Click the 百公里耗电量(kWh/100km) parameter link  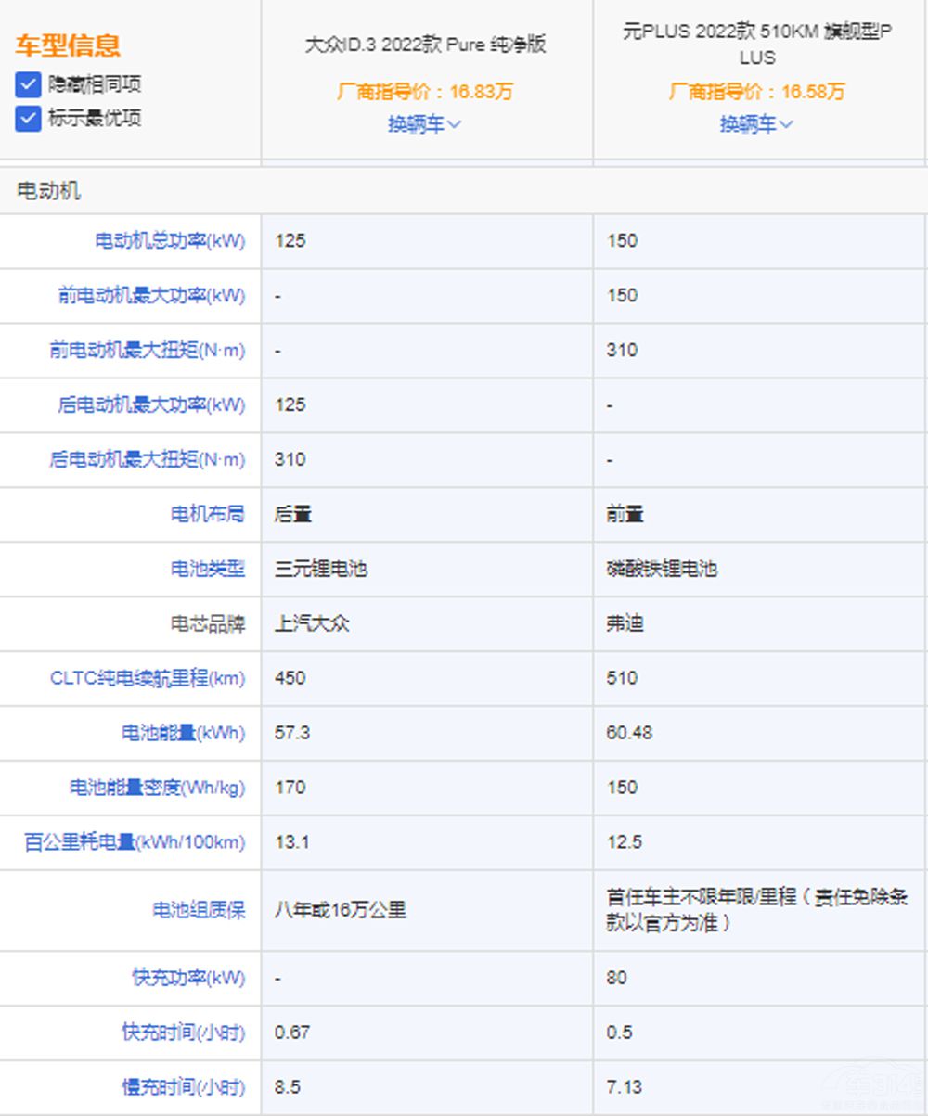pyautogui.click(x=135, y=843)
